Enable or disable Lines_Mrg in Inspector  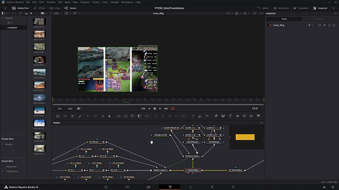coord(270,25)
